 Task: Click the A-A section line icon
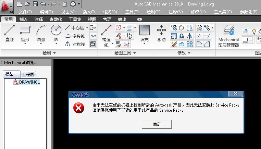(x=93, y=28)
